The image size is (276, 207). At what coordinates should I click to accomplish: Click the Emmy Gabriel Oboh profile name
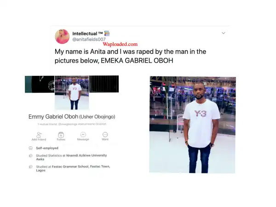pyautogui.click(x=53, y=116)
